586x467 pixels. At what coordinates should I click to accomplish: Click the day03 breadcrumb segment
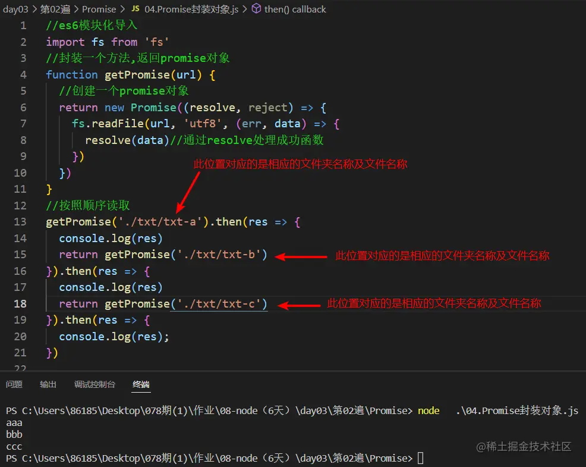15,9
